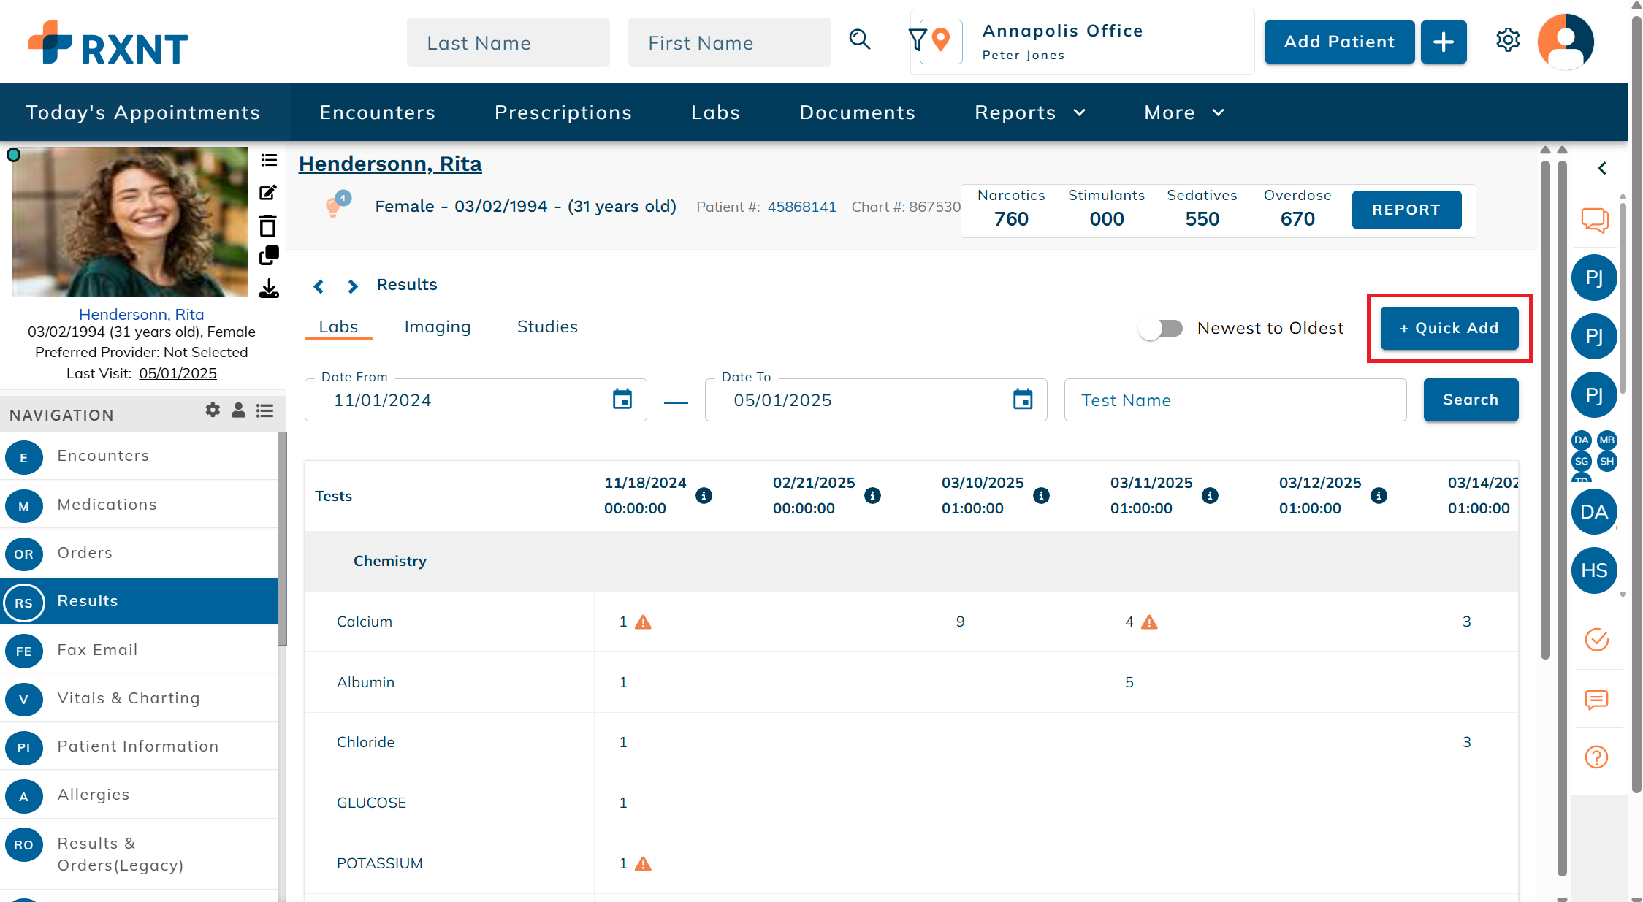Open Vitals & Charting in navigation
This screenshot has width=1643, height=902.
pyautogui.click(x=139, y=698)
